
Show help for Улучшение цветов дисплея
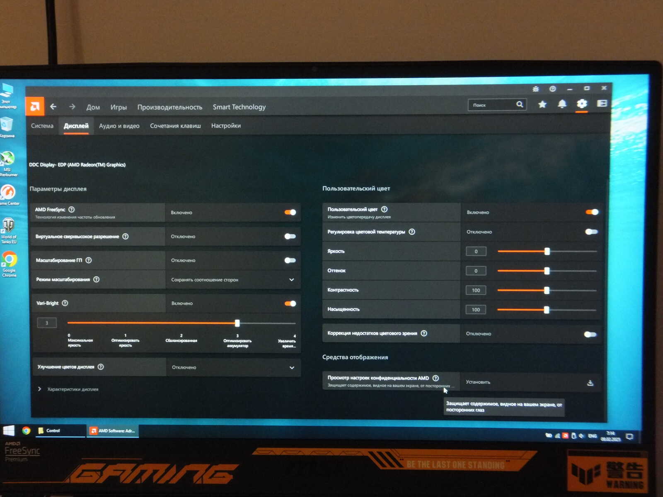coord(101,367)
